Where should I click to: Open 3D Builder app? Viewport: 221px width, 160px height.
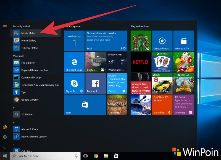pos(35,114)
